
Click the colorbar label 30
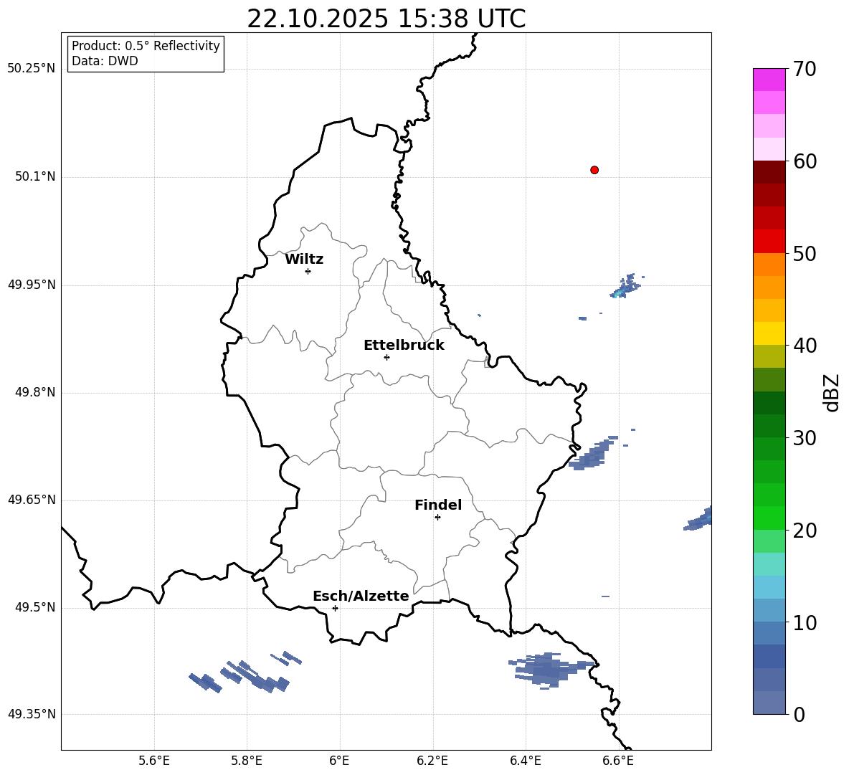[x=805, y=438]
